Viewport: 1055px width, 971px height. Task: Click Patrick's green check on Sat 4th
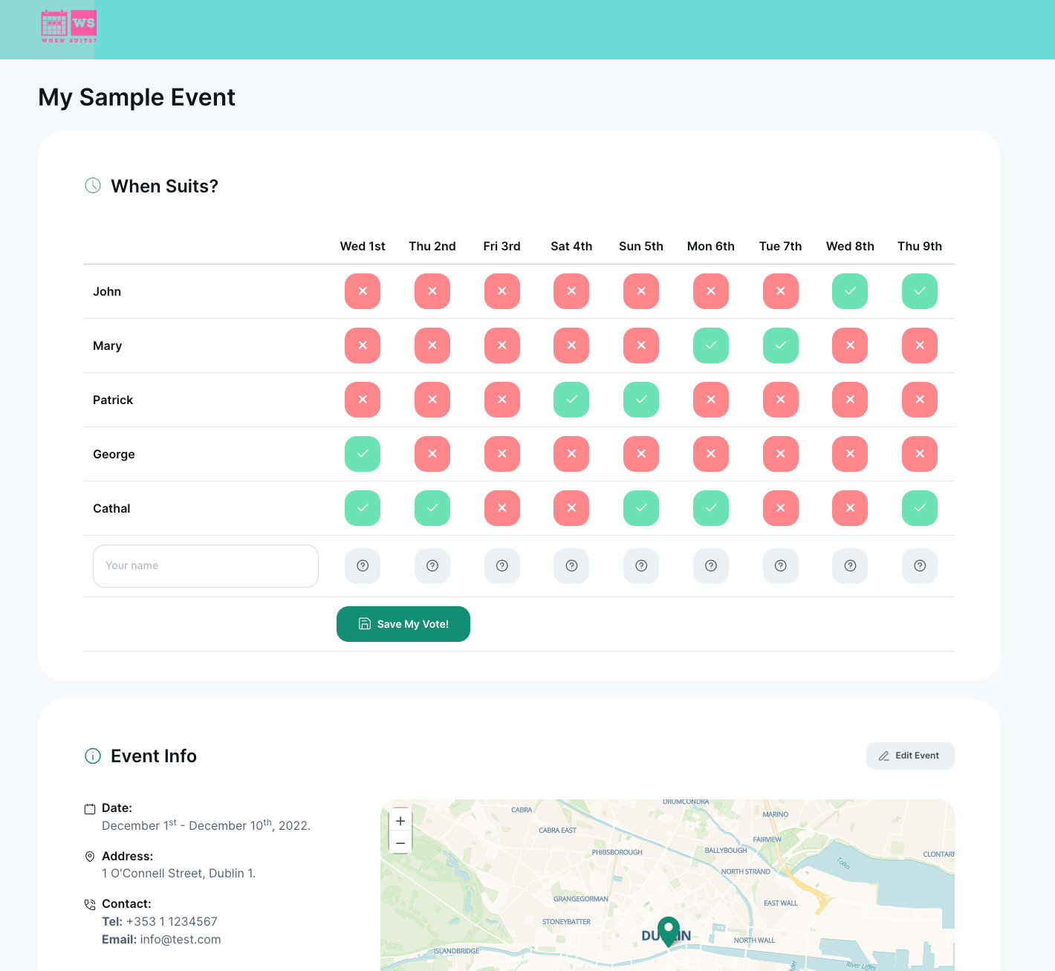(571, 400)
